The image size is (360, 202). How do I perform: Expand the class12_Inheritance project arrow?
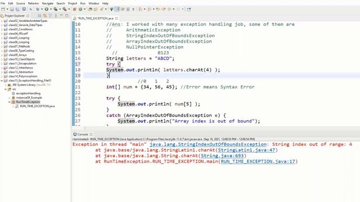[x=2, y=68]
